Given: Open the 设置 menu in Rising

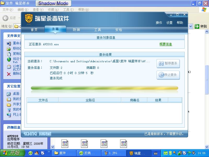Looking at the screenshot, I should [x=169, y=23].
